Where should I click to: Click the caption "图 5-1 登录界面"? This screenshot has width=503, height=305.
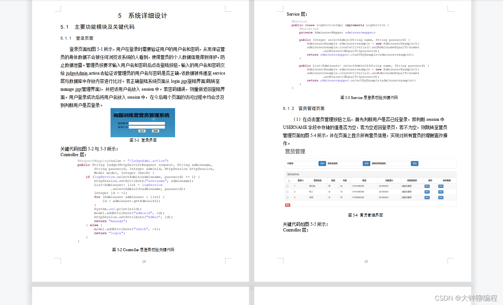coord(143,140)
